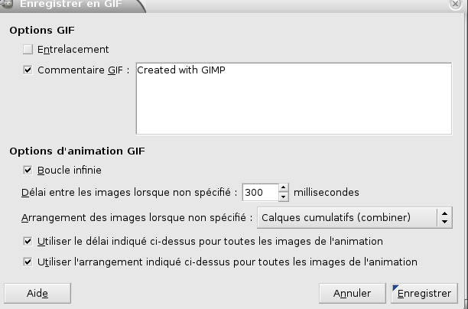
Task: Decrease delay with the spinner down arrow
Action: coord(283,197)
